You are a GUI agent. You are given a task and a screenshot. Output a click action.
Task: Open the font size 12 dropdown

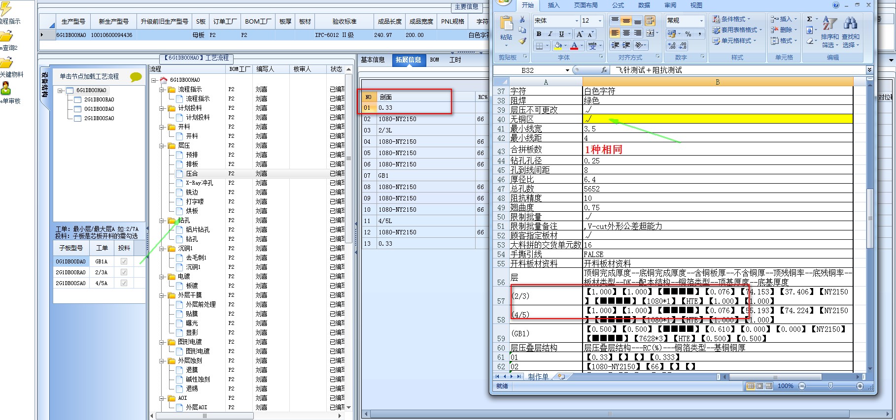tap(600, 21)
